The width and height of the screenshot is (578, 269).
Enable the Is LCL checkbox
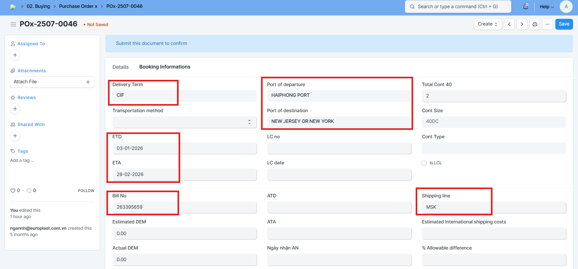click(424, 163)
